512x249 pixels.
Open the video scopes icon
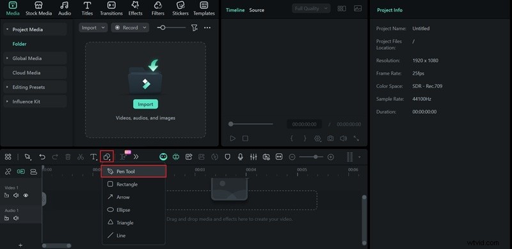(358, 9)
